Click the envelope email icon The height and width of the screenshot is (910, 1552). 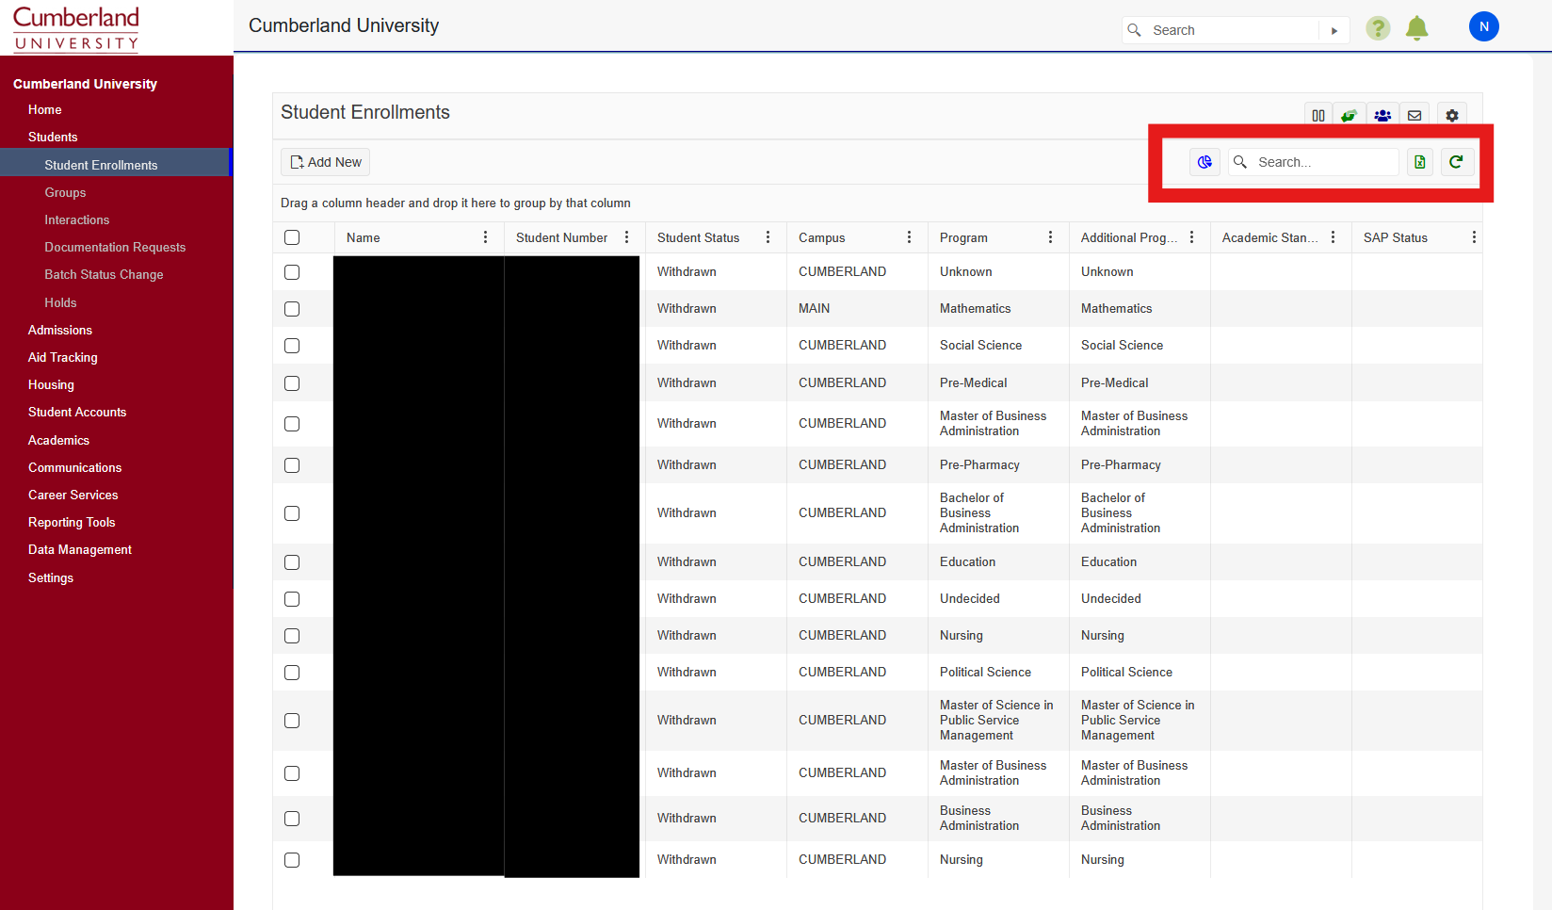pos(1415,116)
